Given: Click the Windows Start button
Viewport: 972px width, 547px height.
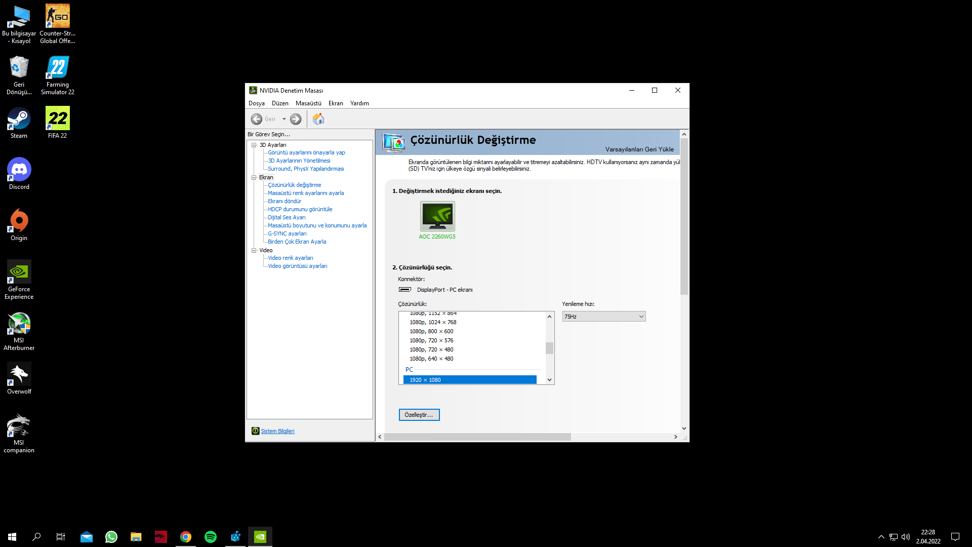Looking at the screenshot, I should pyautogui.click(x=12, y=537).
